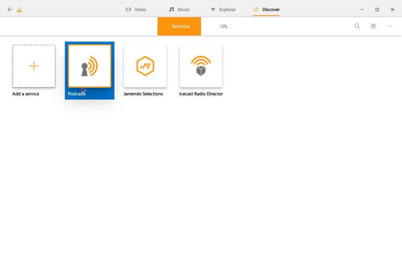Select the Servicios sub-tab
The width and height of the screenshot is (402, 267).
tap(179, 26)
